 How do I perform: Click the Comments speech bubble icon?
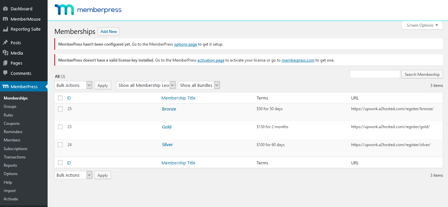(x=5, y=73)
